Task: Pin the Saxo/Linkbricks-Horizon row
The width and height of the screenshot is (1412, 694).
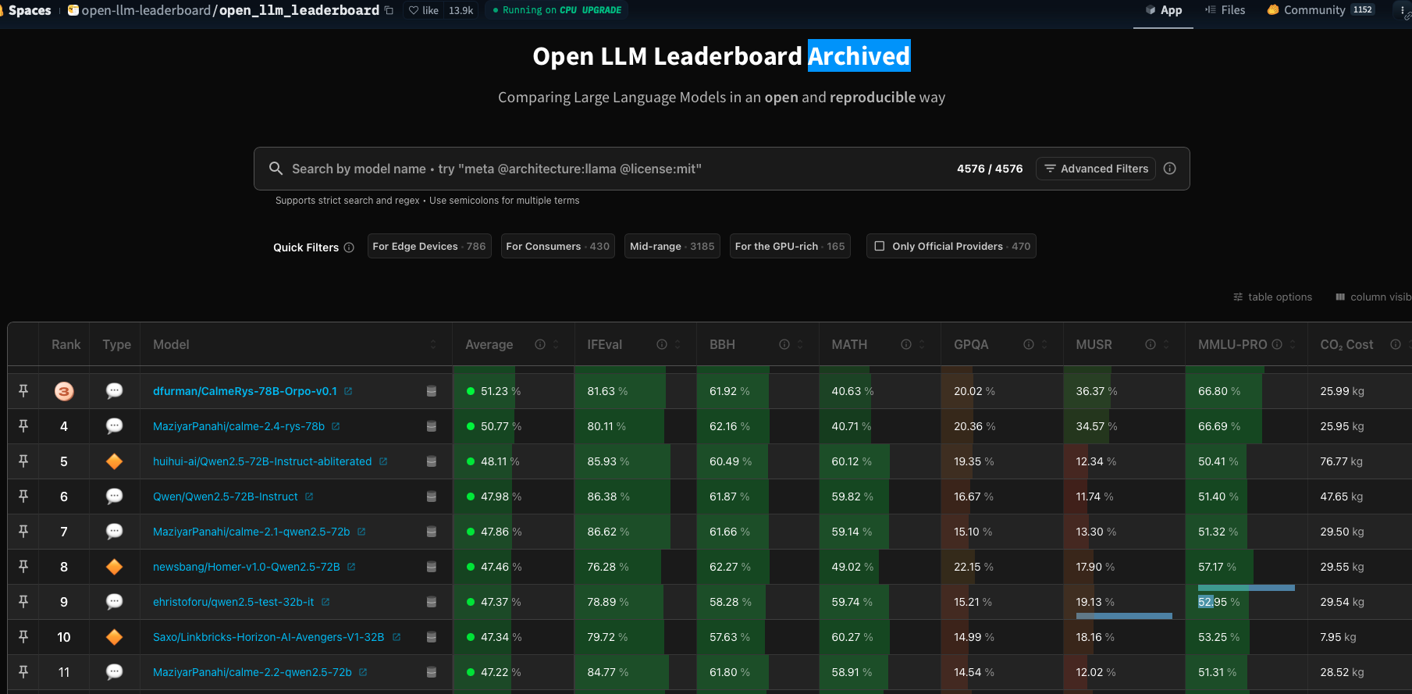Action: click(23, 636)
